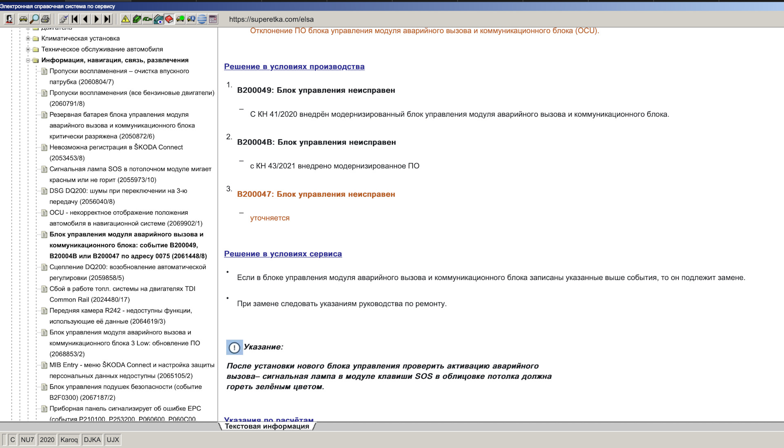This screenshot has height=448, width=784.
Task: Click Karoq model status field
Action: [x=69, y=440]
